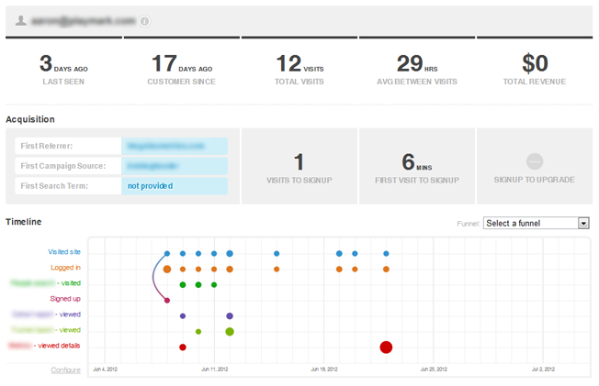Click the second purple viewed marker

(x=230, y=315)
